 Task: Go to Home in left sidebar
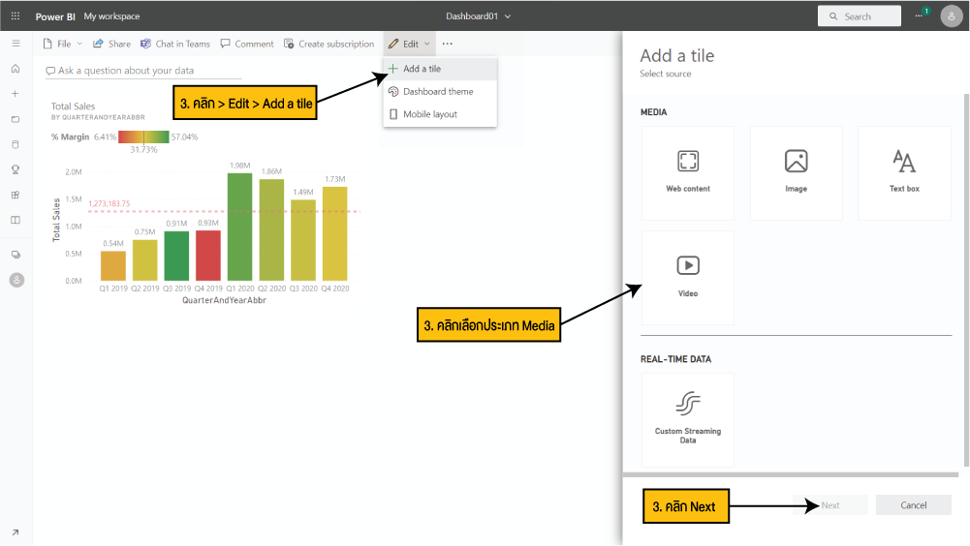coord(16,68)
